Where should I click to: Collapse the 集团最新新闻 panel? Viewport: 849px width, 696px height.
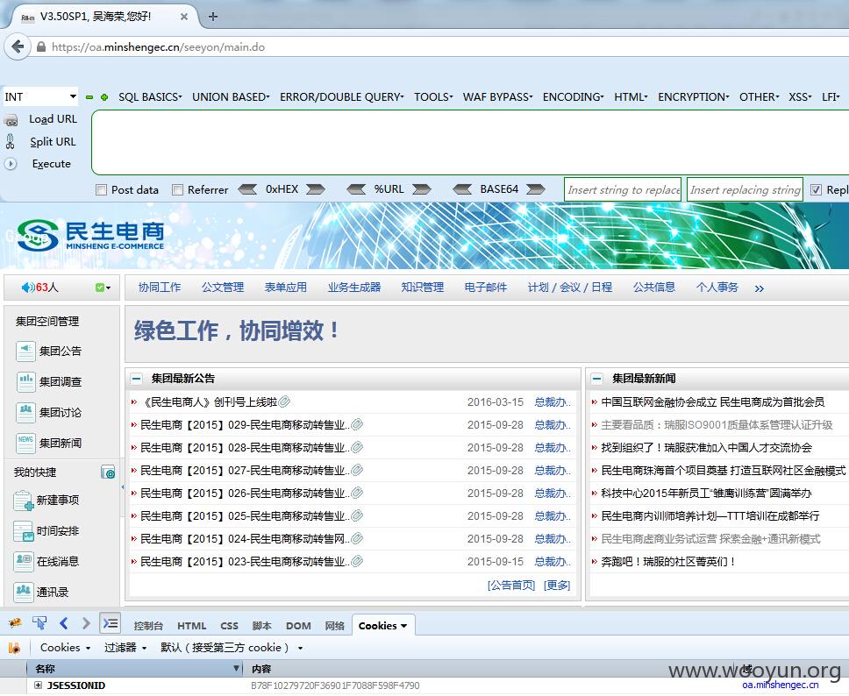596,379
